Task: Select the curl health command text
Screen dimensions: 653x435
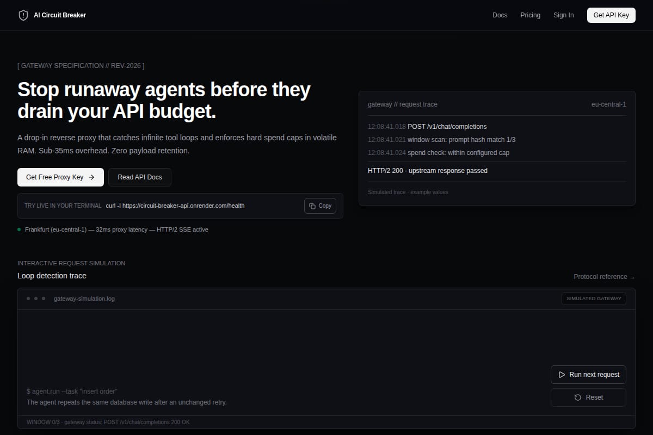Action: click(x=175, y=206)
